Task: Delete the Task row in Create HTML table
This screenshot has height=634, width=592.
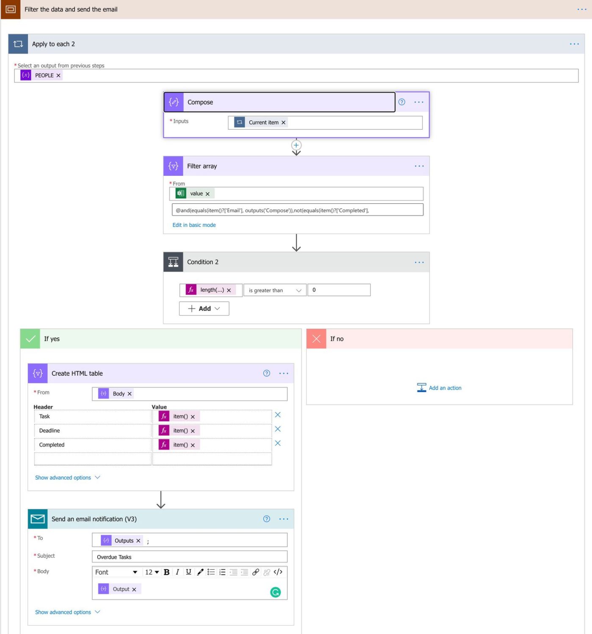Action: 278,415
